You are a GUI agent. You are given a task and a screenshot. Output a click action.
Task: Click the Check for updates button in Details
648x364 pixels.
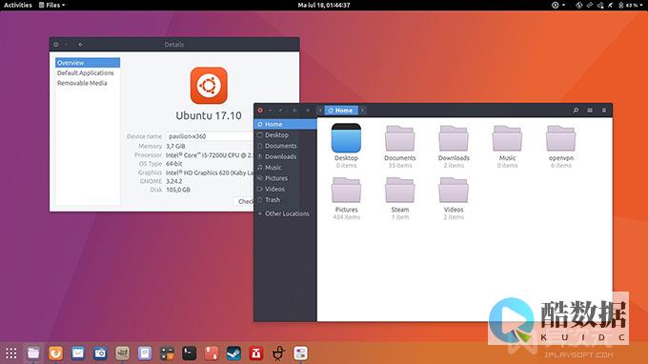pos(244,201)
